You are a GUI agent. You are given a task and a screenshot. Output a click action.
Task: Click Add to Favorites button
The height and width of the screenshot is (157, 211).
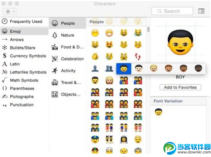pyautogui.click(x=180, y=87)
